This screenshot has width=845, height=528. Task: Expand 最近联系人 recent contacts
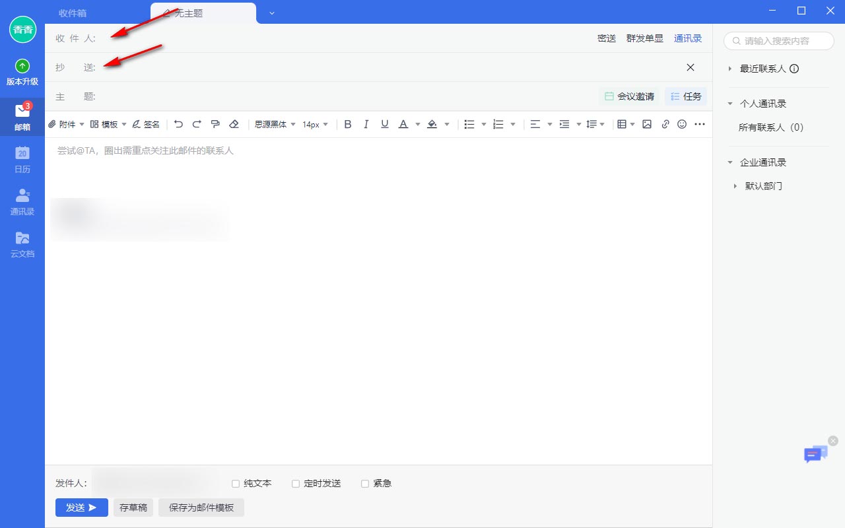[730, 69]
